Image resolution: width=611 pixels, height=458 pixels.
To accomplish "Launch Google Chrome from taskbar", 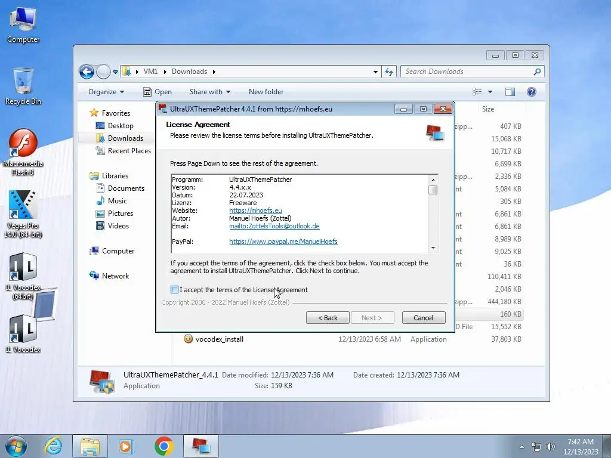I will [164, 446].
